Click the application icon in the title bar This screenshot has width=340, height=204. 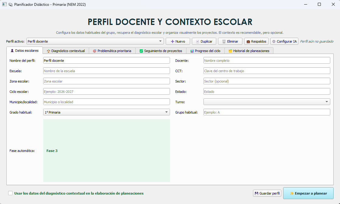[x=4, y=4]
